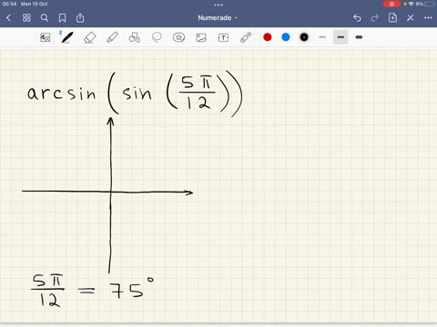The width and height of the screenshot is (437, 327).
Task: Tap the three-dot multitasking handle at top
Action: coord(218,5)
